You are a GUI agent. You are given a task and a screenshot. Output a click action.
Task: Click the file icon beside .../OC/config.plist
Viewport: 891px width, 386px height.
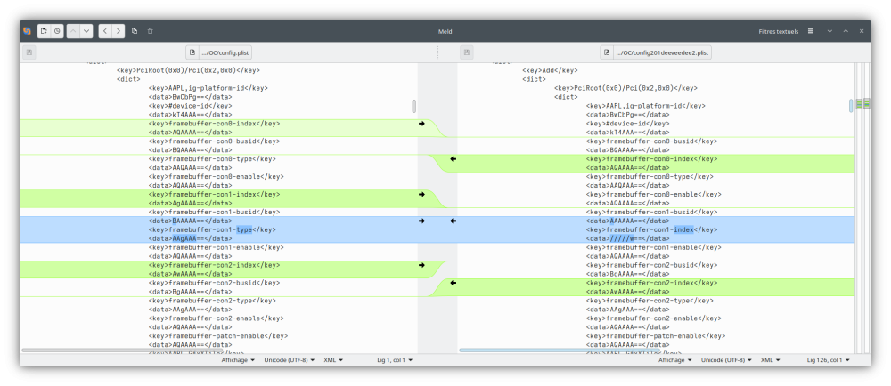tap(192, 52)
